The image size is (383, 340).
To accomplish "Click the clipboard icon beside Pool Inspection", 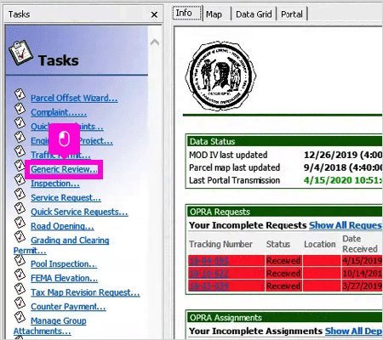I will [20, 260].
